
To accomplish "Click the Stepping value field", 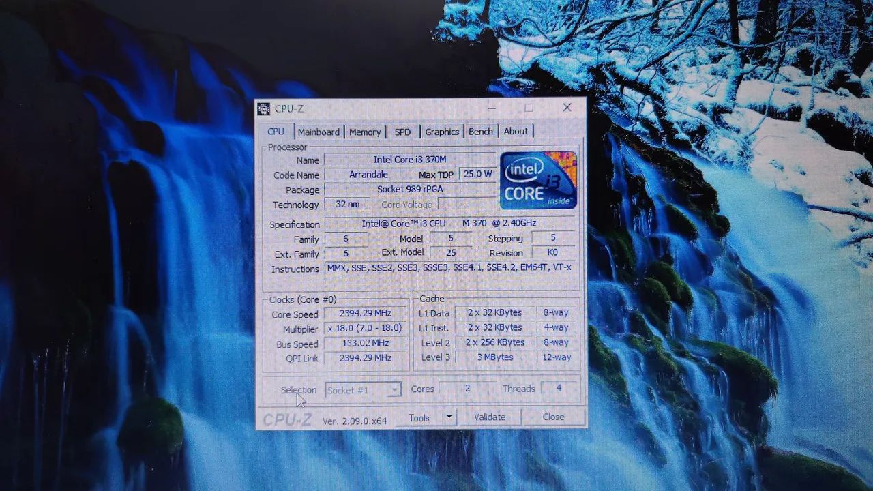I will 553,238.
